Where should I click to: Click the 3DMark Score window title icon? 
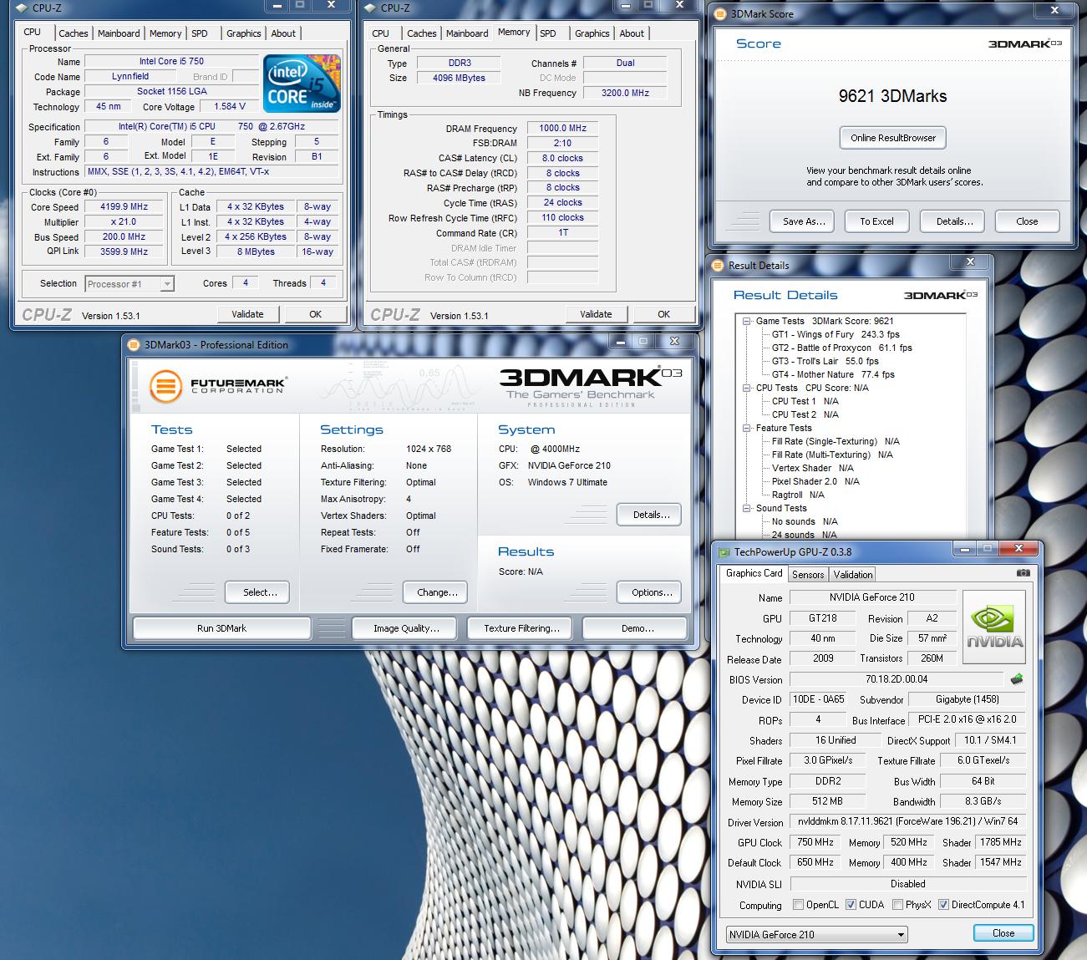[721, 13]
